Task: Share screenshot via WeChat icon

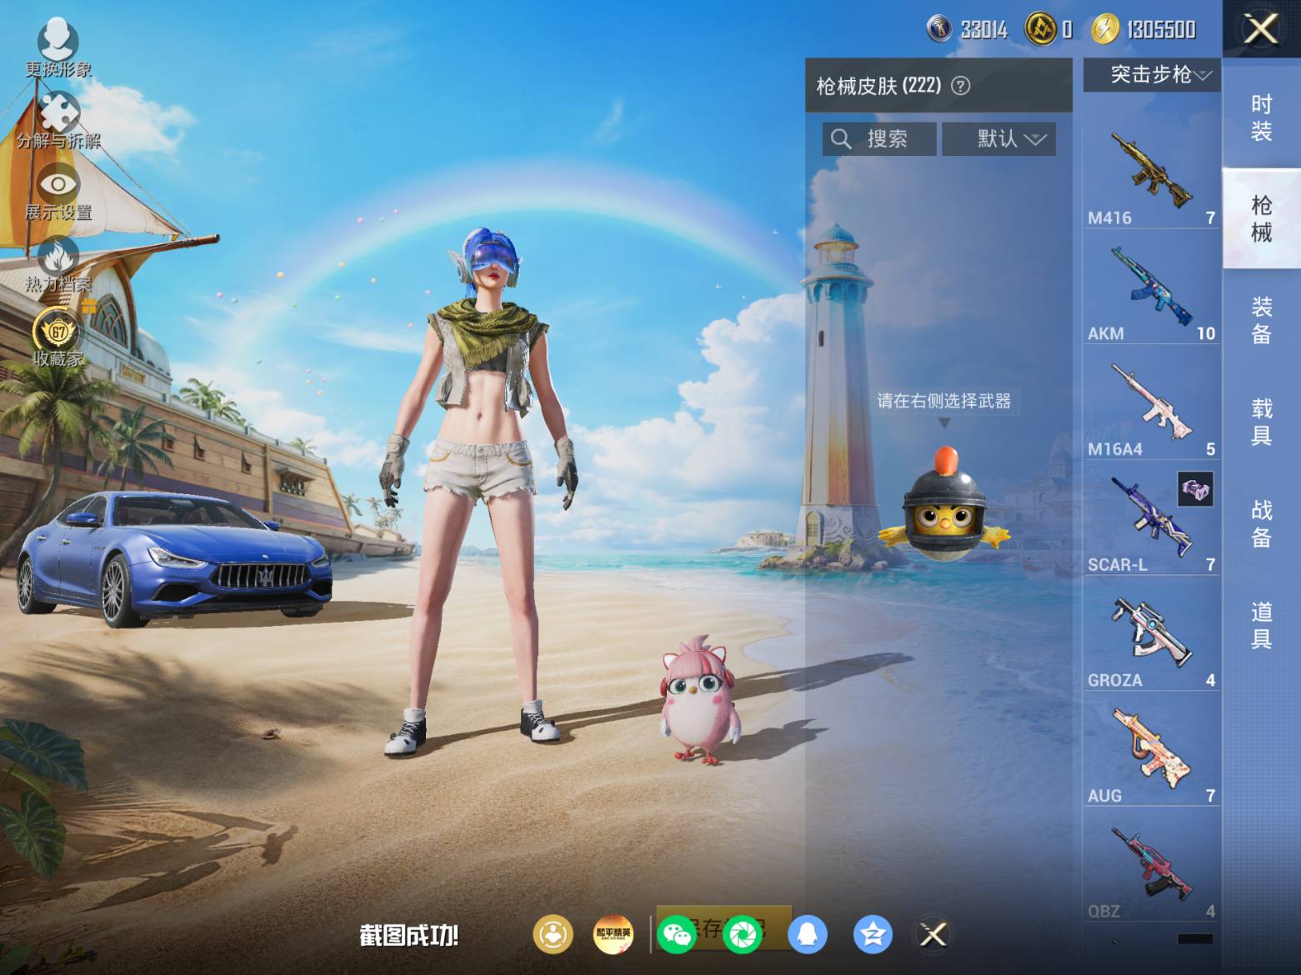Action: 677,934
